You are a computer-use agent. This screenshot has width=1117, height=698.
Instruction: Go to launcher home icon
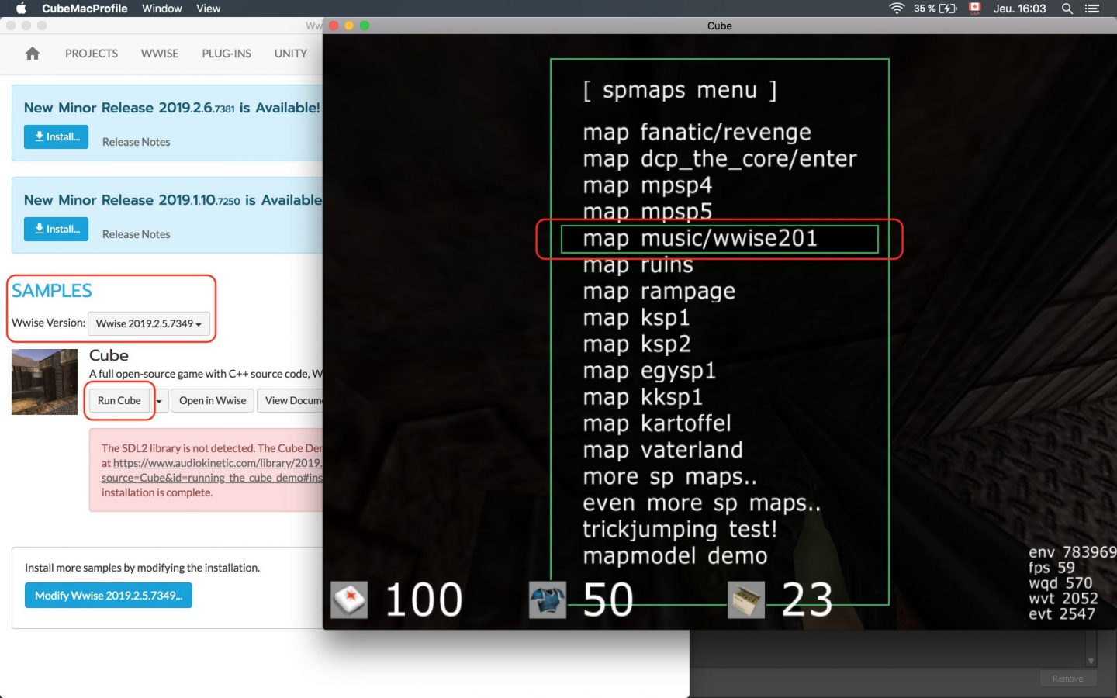point(32,54)
